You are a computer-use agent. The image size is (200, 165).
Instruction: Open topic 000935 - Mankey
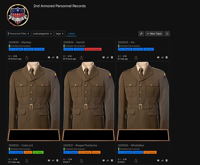(x=20, y=42)
